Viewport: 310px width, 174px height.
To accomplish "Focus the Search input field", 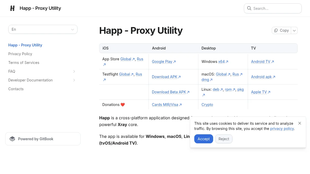I will tap(273, 8).
